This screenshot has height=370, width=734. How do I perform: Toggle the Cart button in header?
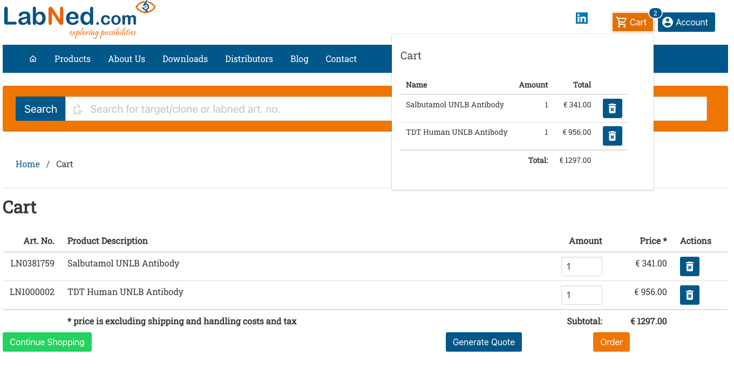tap(632, 22)
